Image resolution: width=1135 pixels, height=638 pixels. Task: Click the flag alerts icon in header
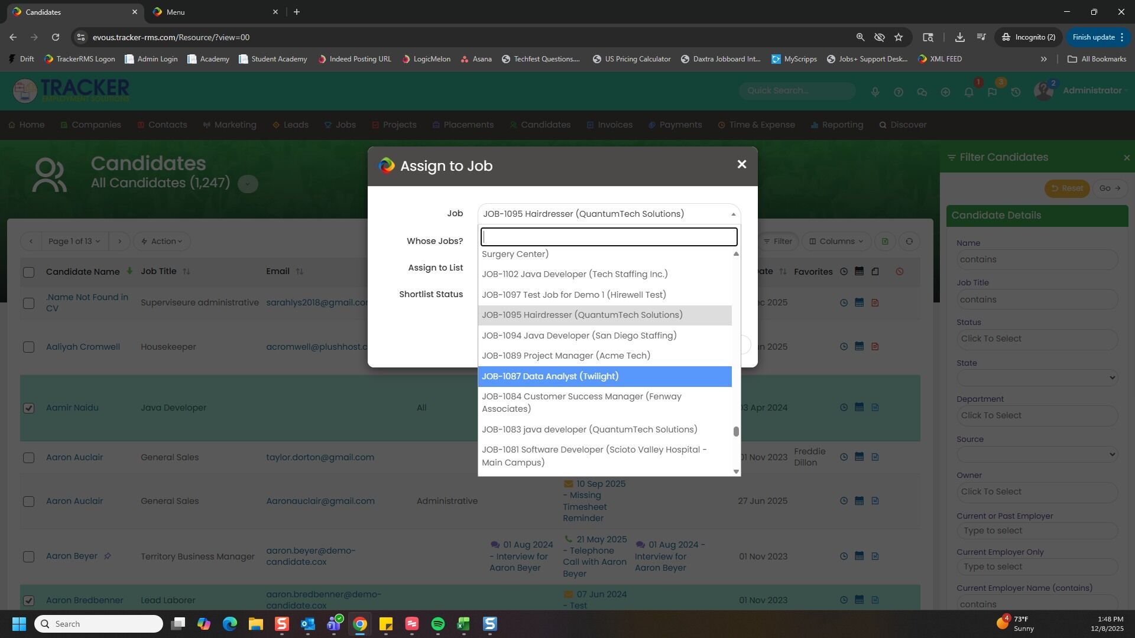[x=992, y=92]
